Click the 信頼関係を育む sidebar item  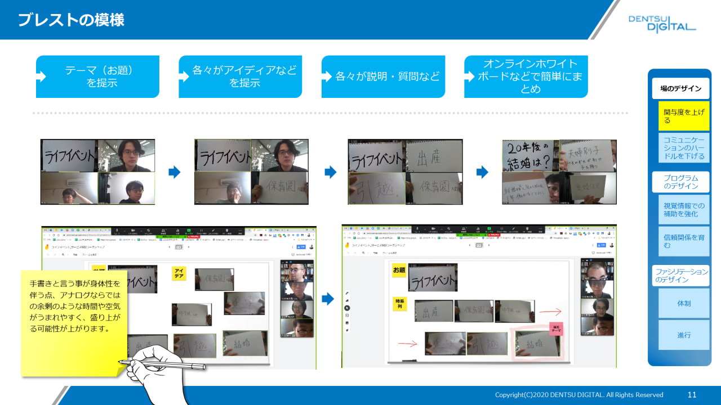(684, 241)
